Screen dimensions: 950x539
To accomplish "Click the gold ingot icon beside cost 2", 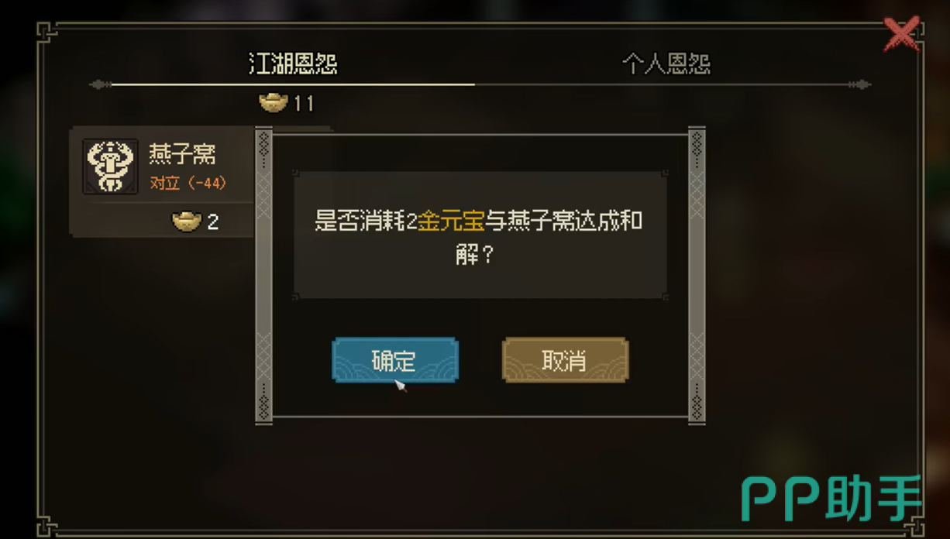I will tap(186, 221).
